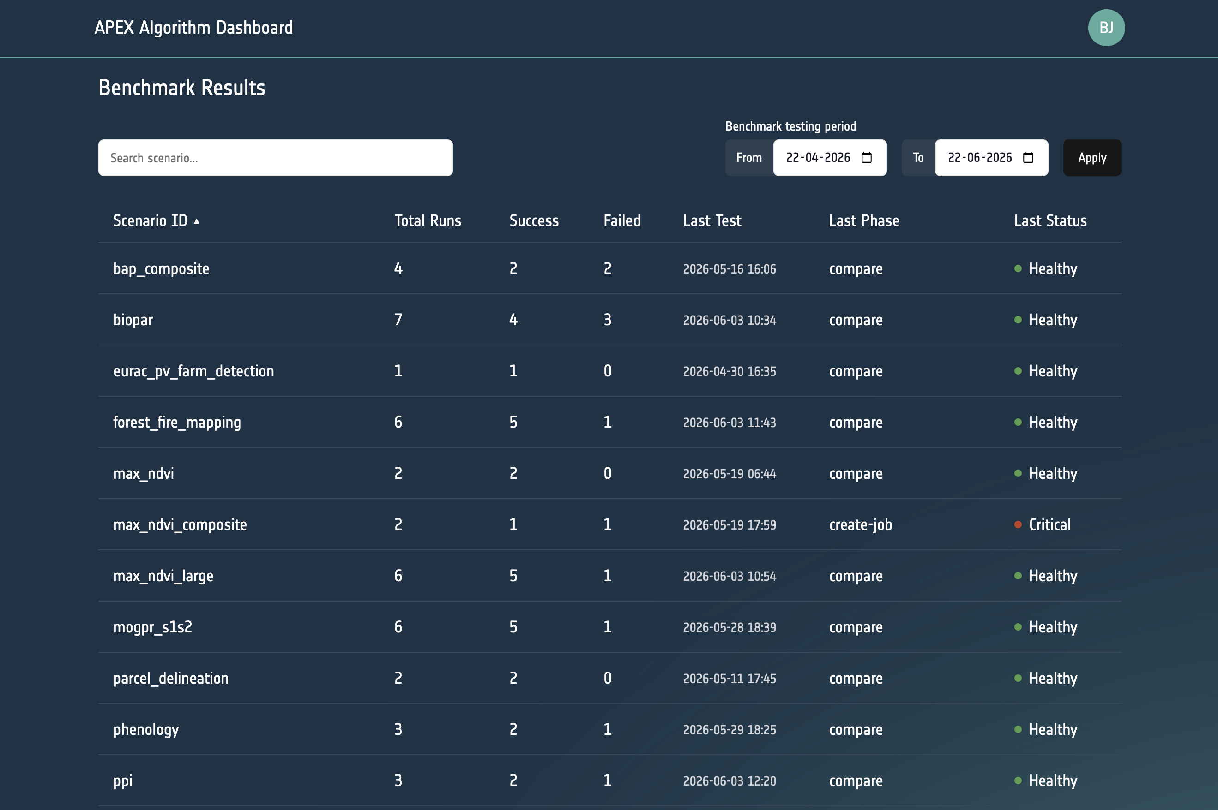
Task: Click Healthy status for biopar
Action: tap(1046, 320)
